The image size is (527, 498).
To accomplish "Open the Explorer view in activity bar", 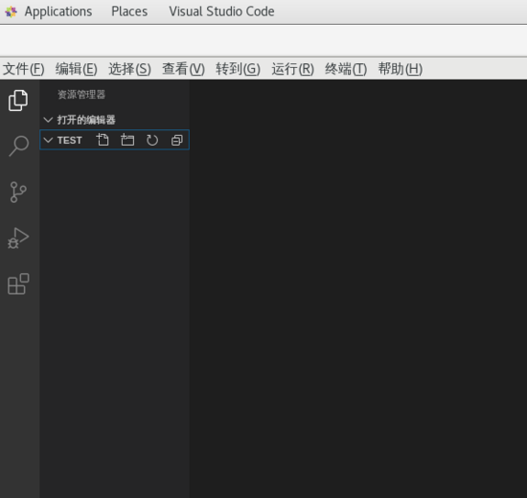I will 18,101.
